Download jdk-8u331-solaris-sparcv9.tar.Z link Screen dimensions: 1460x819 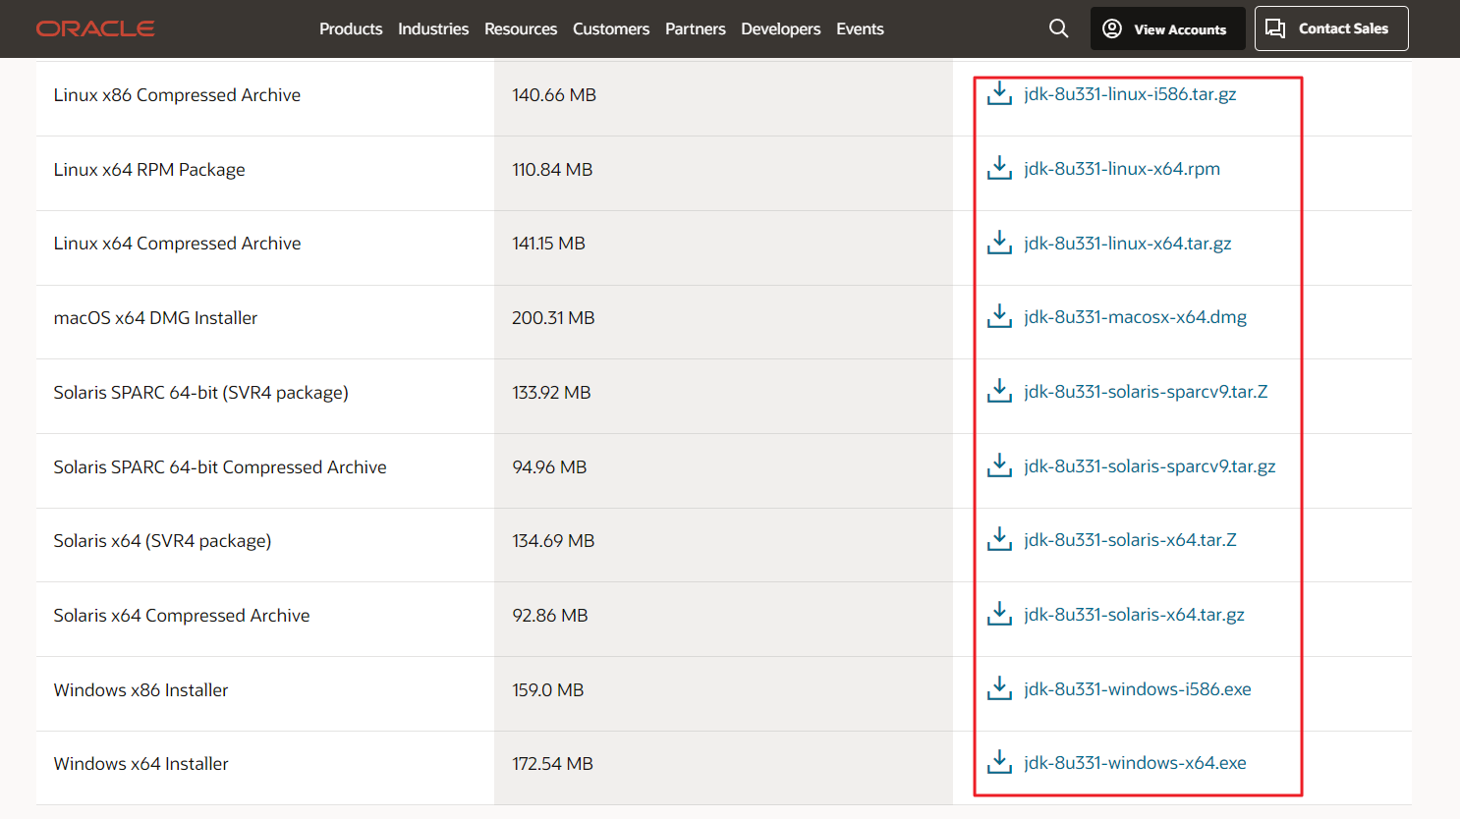[1146, 392]
